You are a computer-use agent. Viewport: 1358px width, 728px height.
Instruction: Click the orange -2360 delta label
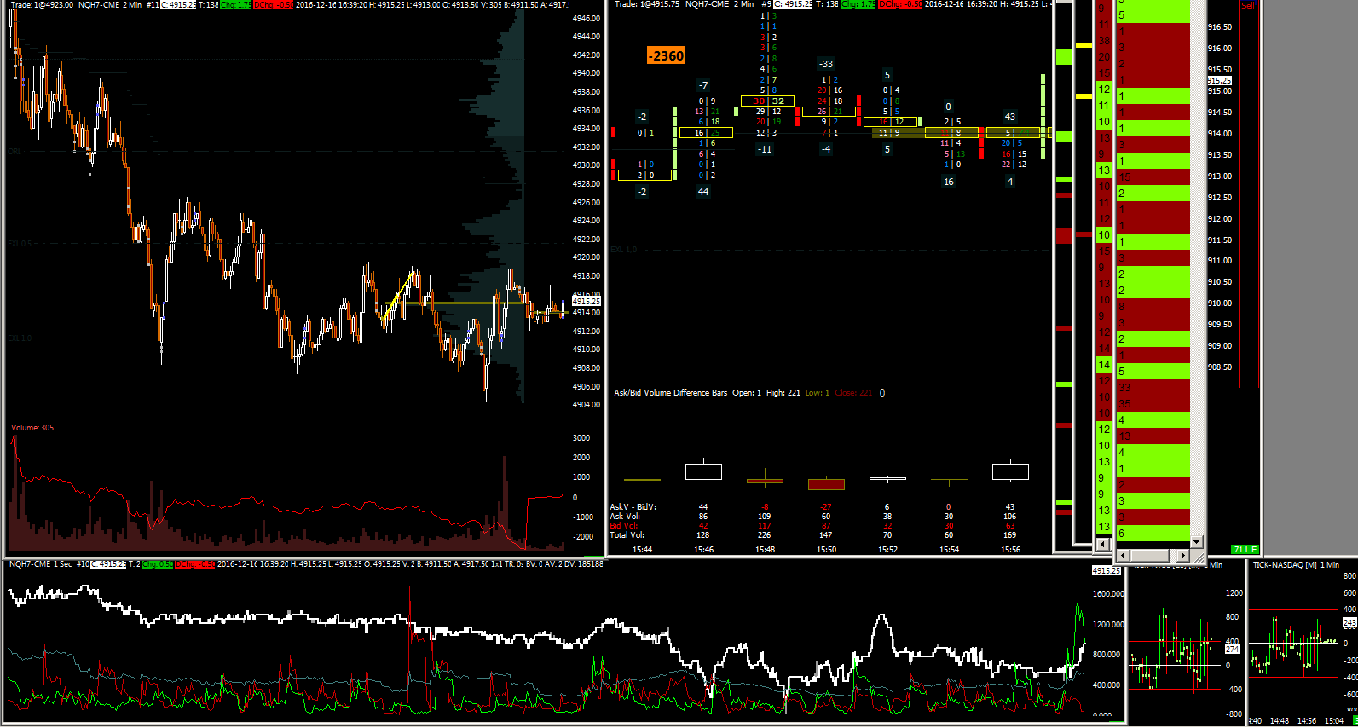click(x=666, y=56)
